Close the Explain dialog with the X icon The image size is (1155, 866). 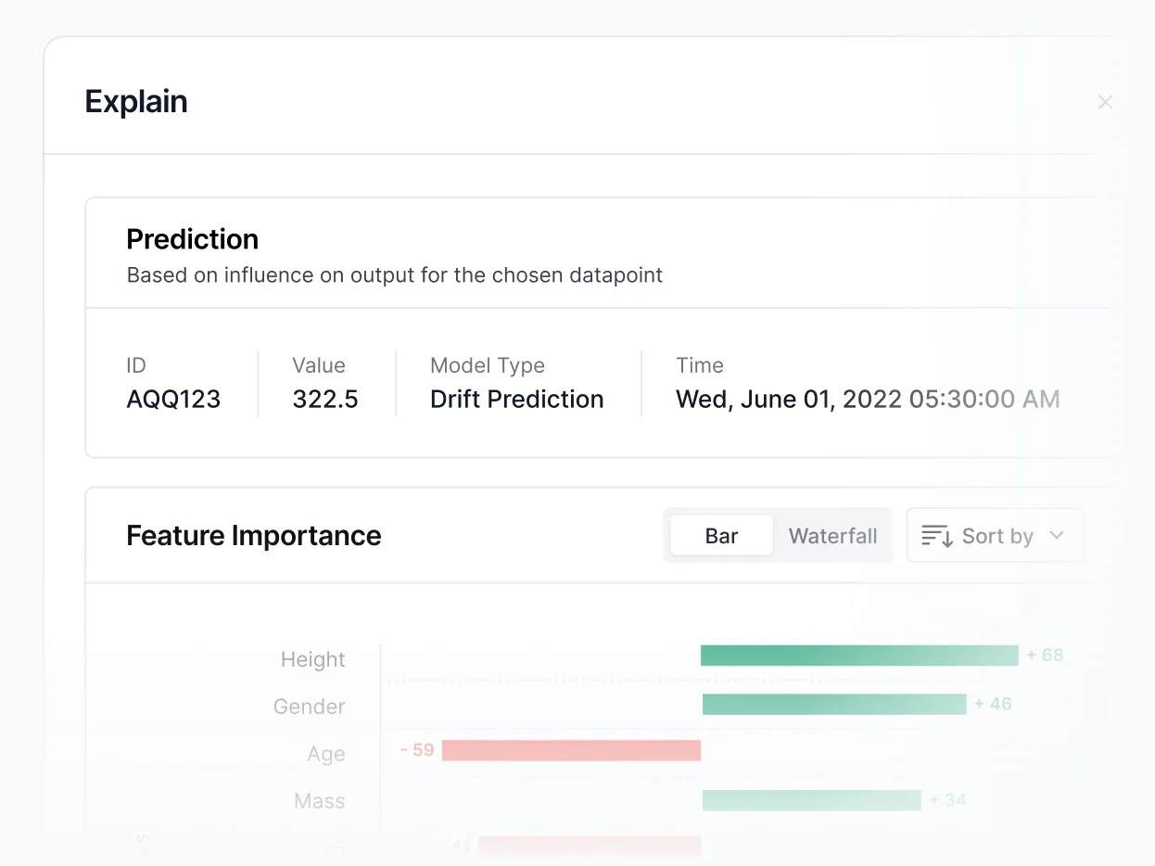1105,102
